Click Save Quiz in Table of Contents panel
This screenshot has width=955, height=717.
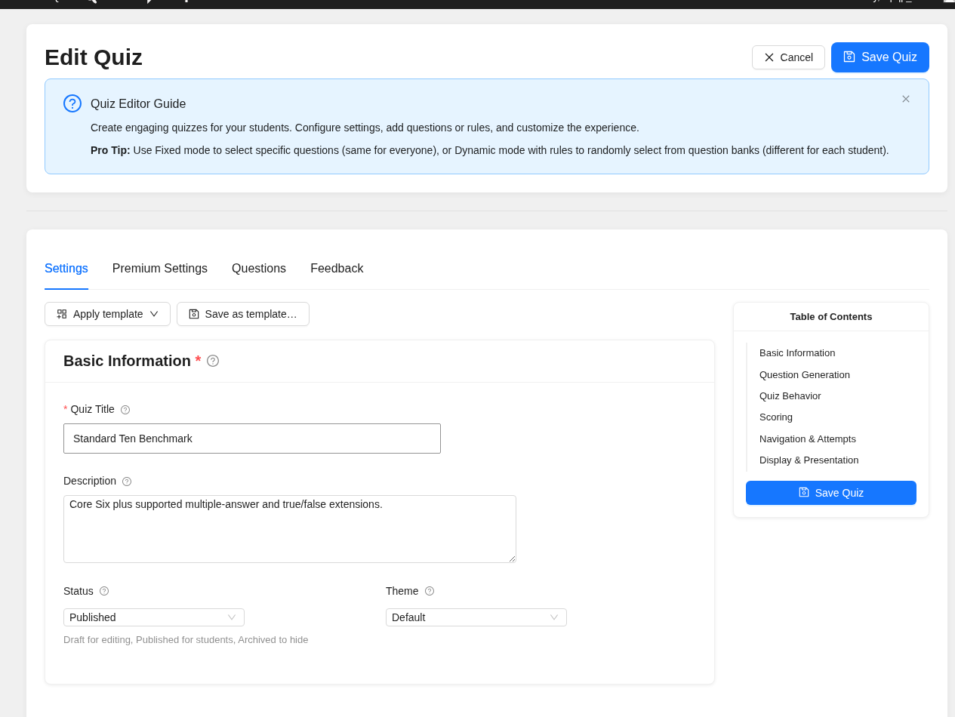pos(831,493)
